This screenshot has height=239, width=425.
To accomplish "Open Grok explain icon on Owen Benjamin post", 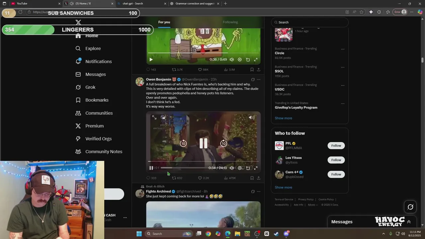I will (253, 80).
